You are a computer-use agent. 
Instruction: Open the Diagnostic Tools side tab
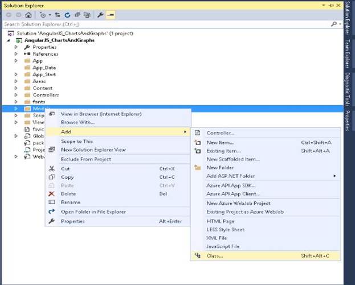[346, 89]
